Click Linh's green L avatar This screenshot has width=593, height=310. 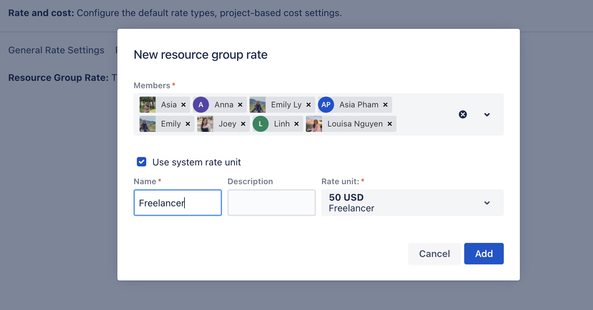[x=261, y=124]
